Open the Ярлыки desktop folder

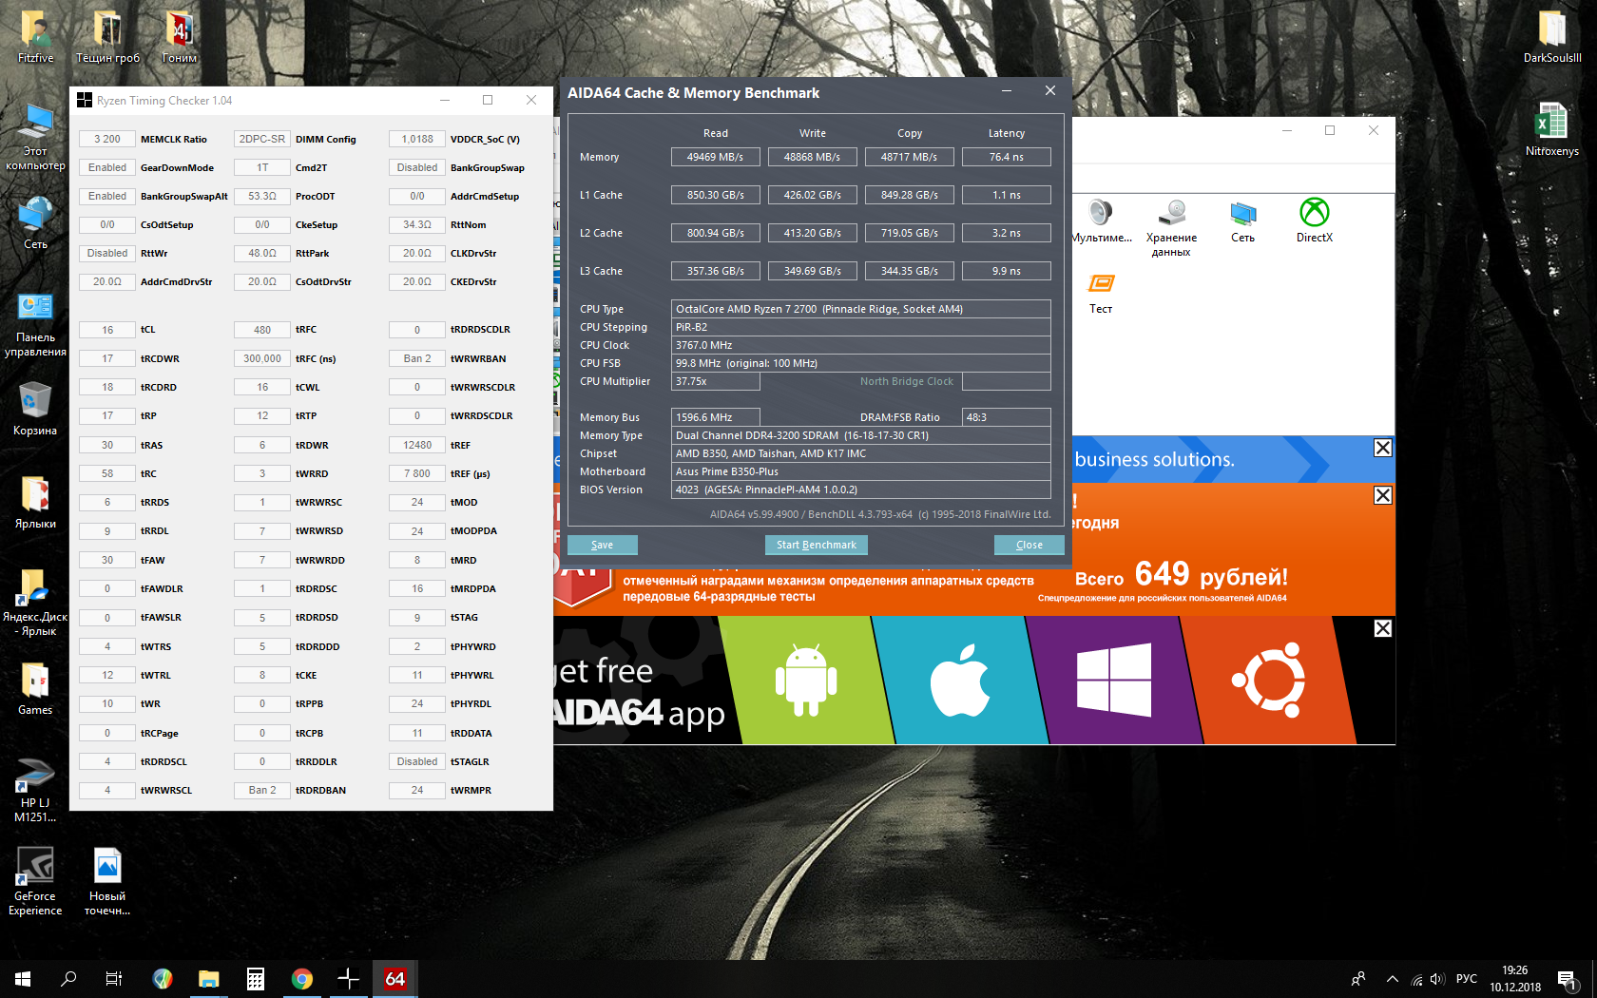click(35, 502)
